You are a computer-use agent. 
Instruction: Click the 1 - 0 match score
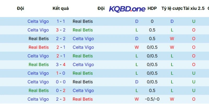(x=61, y=73)
